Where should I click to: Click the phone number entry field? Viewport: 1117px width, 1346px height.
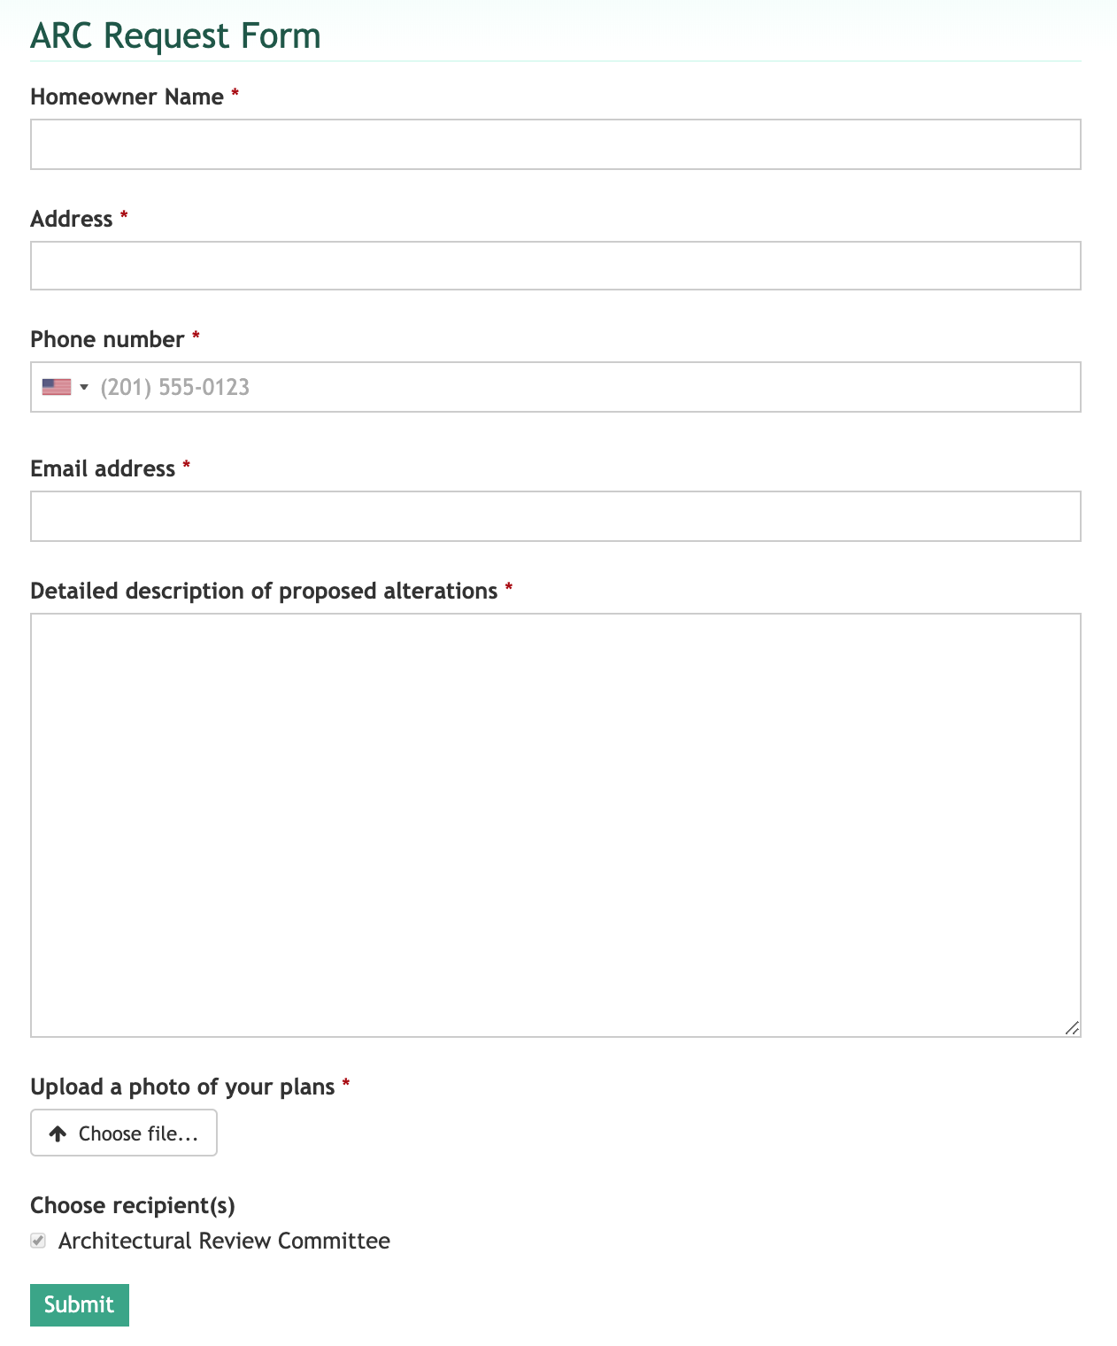click(584, 387)
